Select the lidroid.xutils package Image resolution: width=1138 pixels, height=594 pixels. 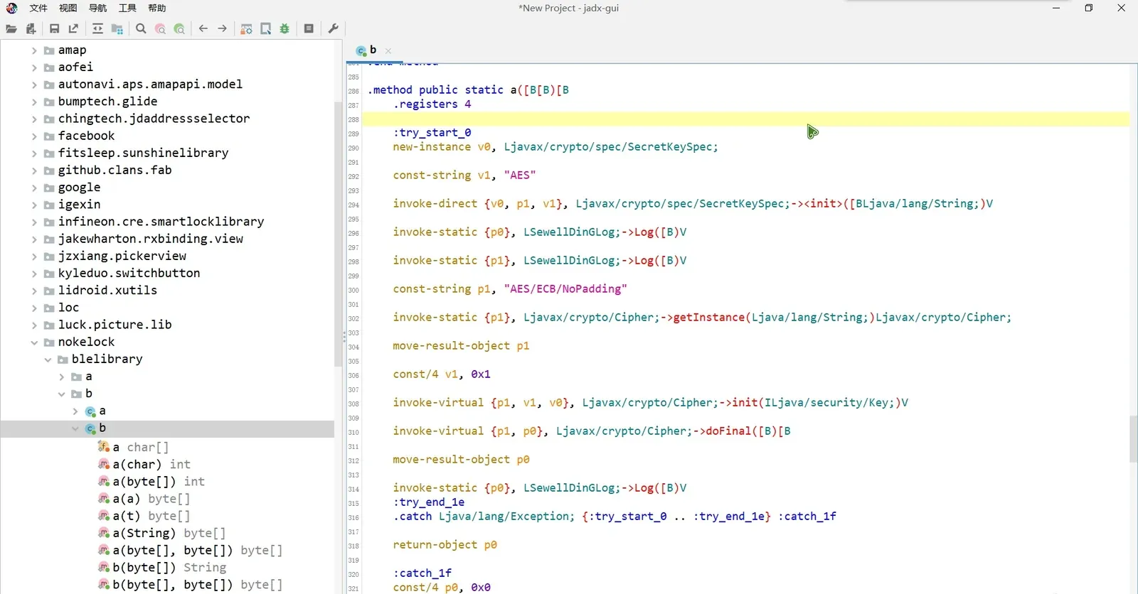tap(100, 291)
